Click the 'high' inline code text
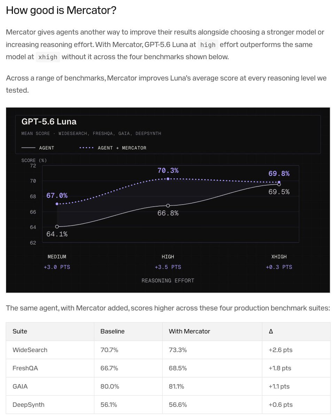 208,45
